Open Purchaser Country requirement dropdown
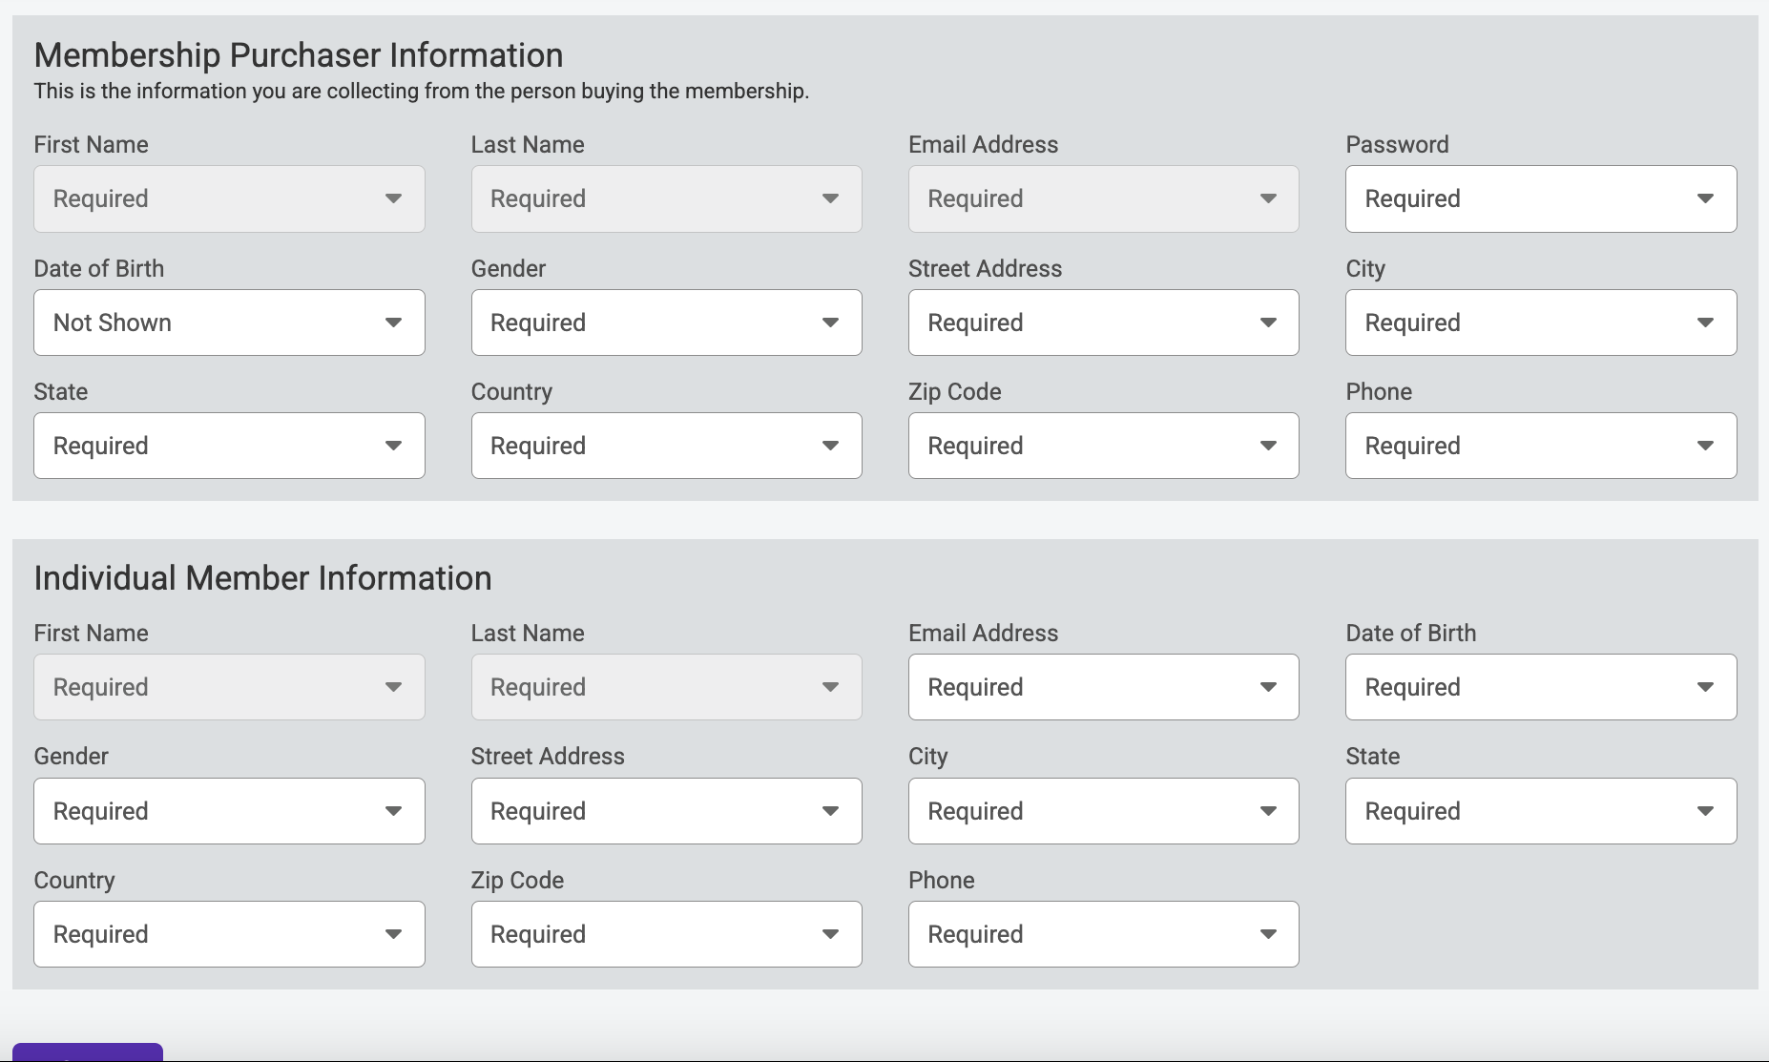The width and height of the screenshot is (1769, 1062). pos(666,446)
